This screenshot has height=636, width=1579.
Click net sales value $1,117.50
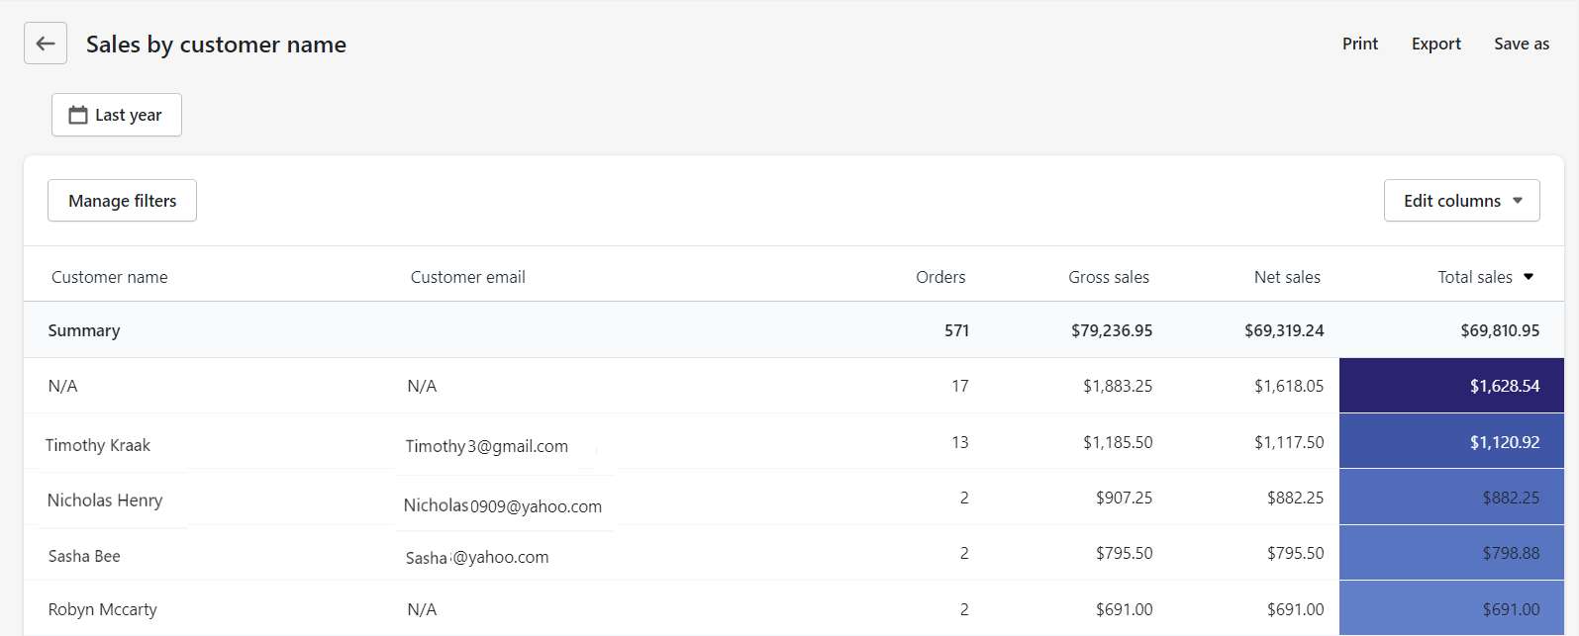[1289, 442]
